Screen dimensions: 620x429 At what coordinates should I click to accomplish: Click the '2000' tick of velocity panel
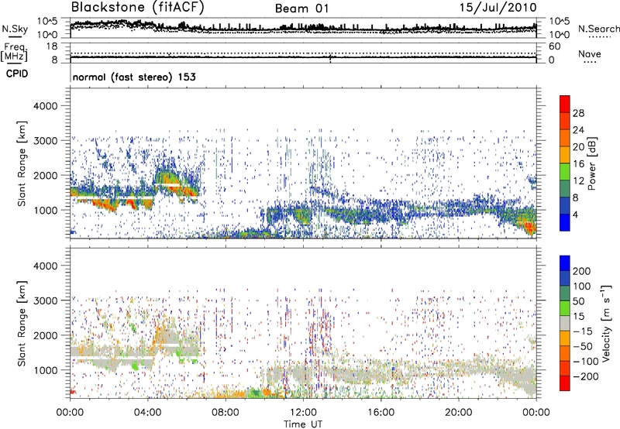(46, 335)
